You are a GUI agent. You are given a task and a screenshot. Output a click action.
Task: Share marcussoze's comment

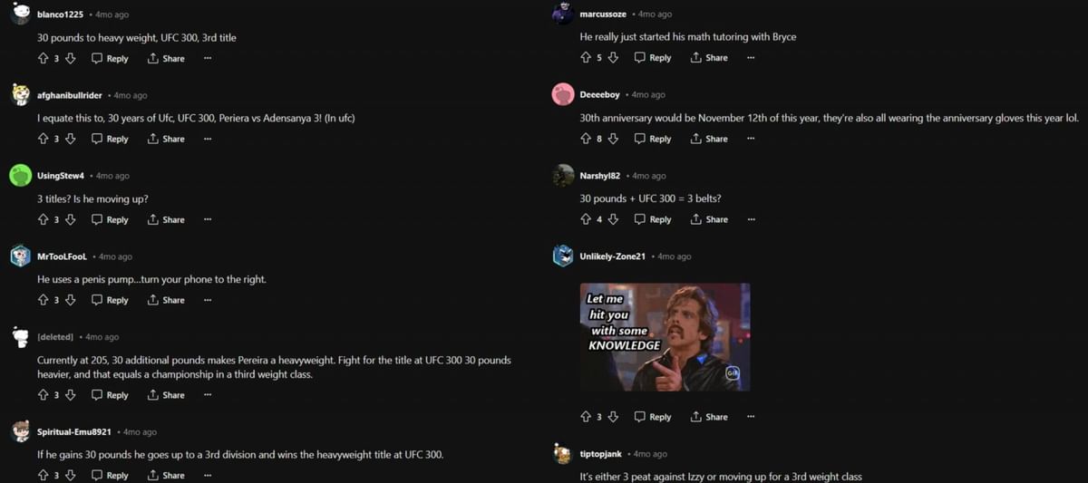point(709,57)
